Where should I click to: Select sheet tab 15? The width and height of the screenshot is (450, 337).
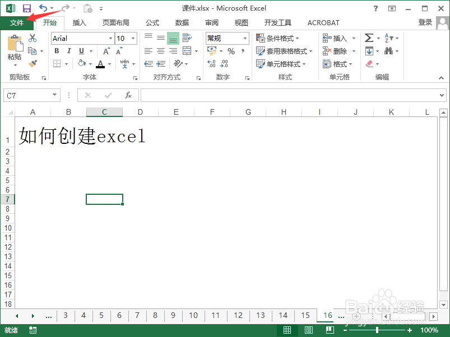[305, 316]
